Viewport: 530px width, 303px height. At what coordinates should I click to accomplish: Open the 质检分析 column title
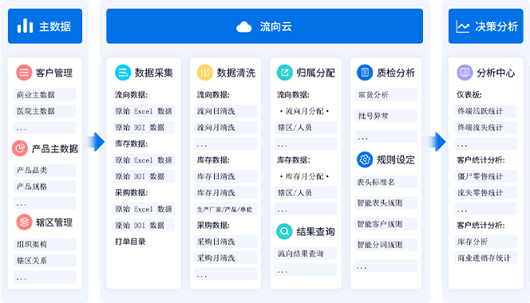pos(396,73)
